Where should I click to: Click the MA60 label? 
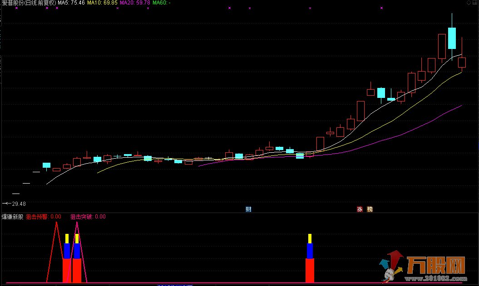tap(161, 3)
